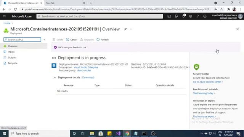Open the Visual Studio Enterprise subscription link
Screen dimensions: 244x137
(86, 67)
